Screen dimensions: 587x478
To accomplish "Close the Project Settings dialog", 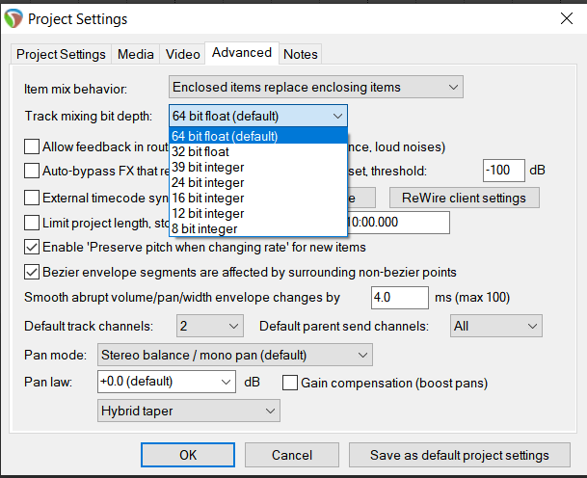I will 566,18.
